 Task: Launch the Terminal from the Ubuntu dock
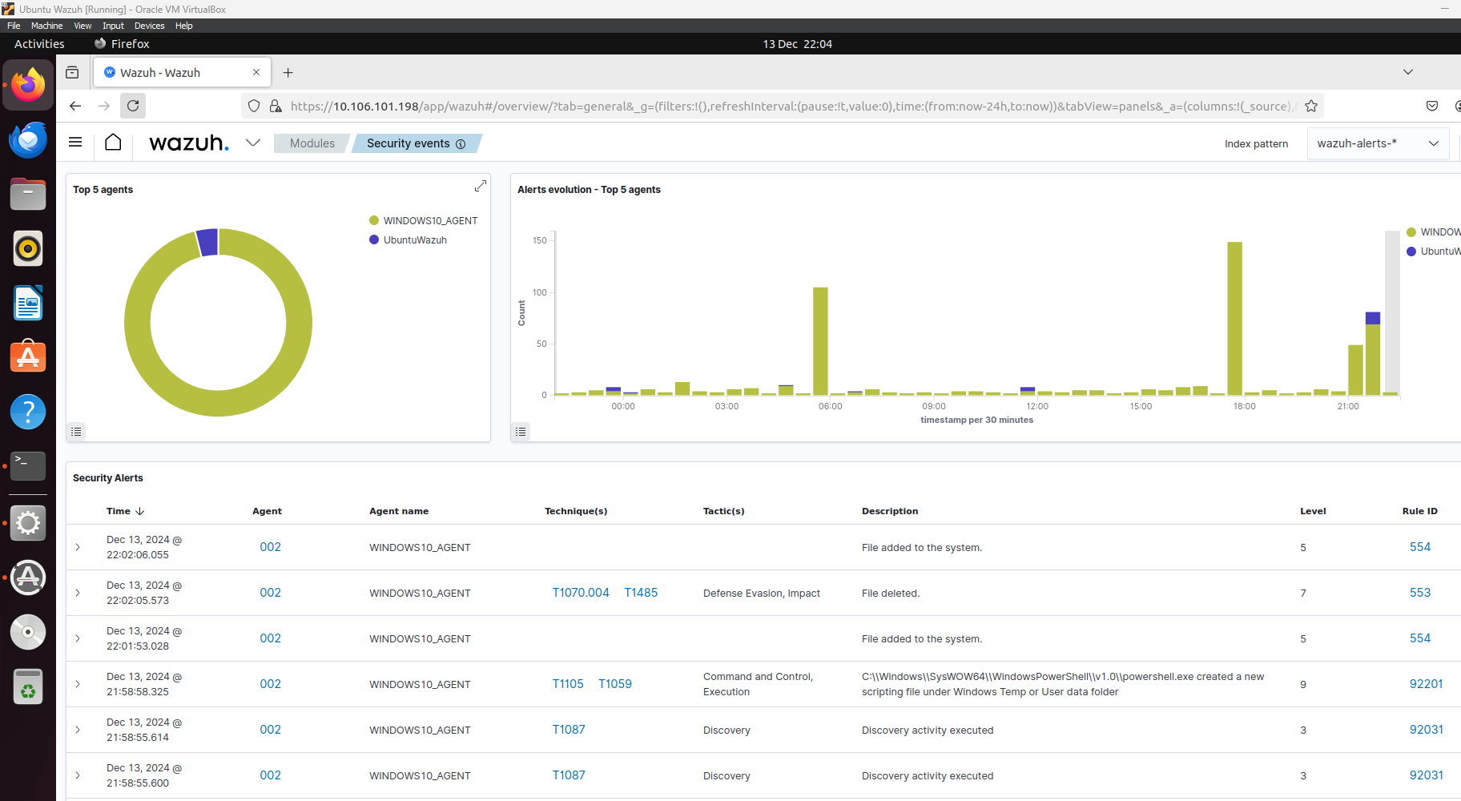click(28, 465)
